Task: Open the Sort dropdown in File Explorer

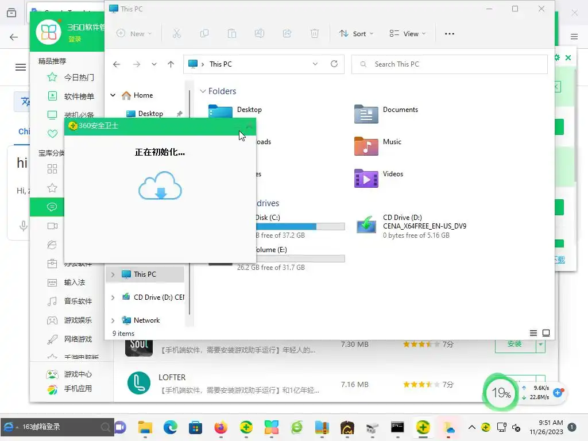Action: [356, 34]
